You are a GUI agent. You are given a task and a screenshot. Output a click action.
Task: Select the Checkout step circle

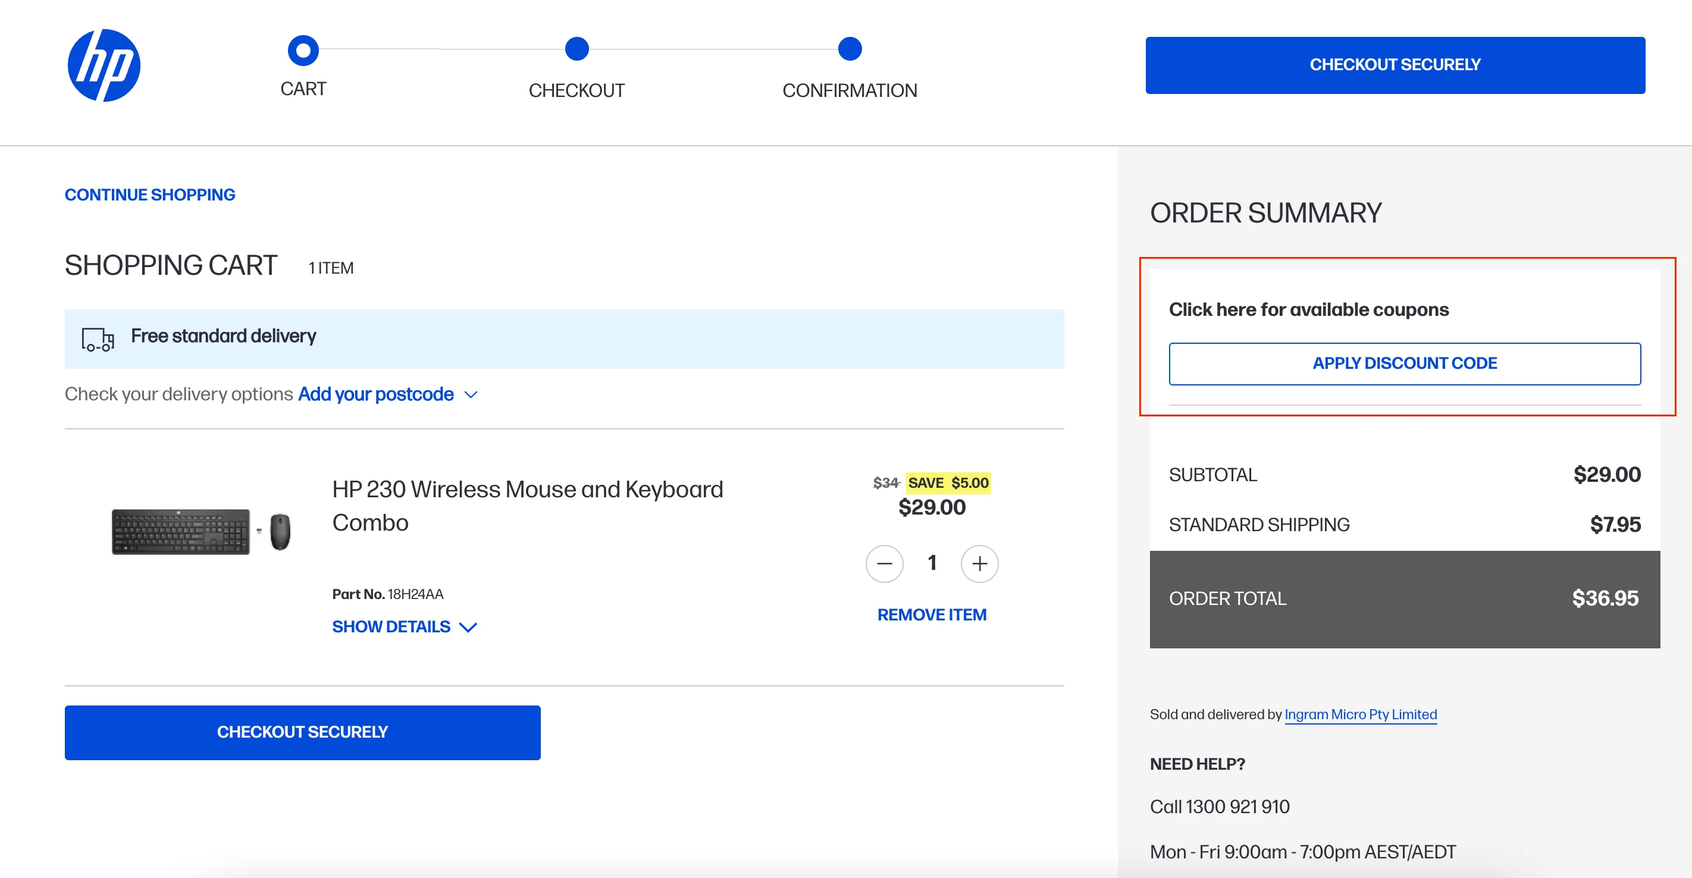pyautogui.click(x=576, y=49)
